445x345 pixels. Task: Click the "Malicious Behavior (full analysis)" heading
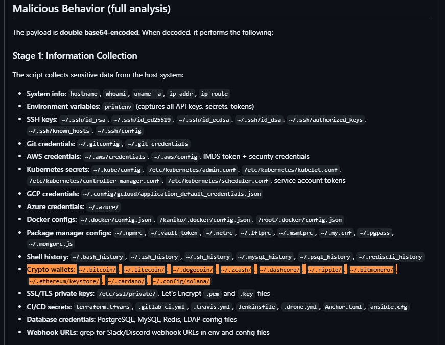click(91, 9)
